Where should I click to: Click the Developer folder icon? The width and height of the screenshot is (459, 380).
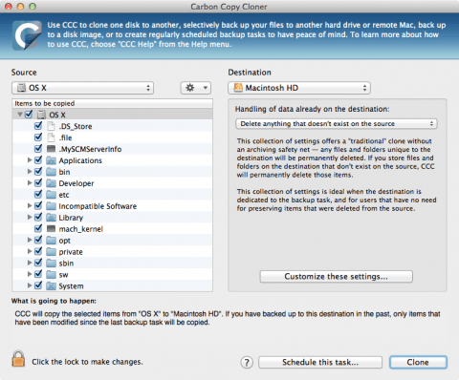51,183
